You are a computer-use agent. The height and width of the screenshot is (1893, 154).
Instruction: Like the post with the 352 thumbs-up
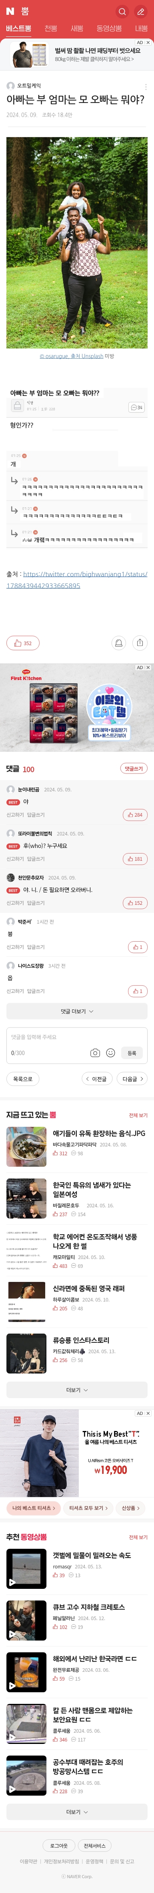(23, 643)
